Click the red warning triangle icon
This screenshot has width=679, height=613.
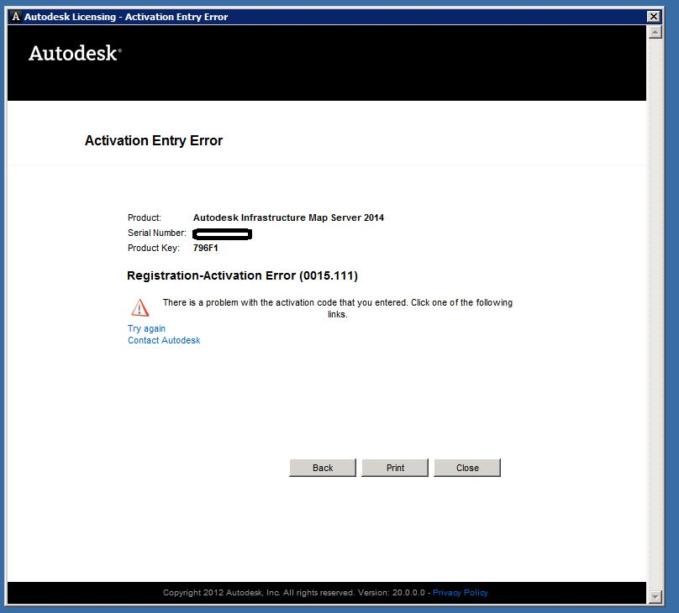[x=139, y=307]
